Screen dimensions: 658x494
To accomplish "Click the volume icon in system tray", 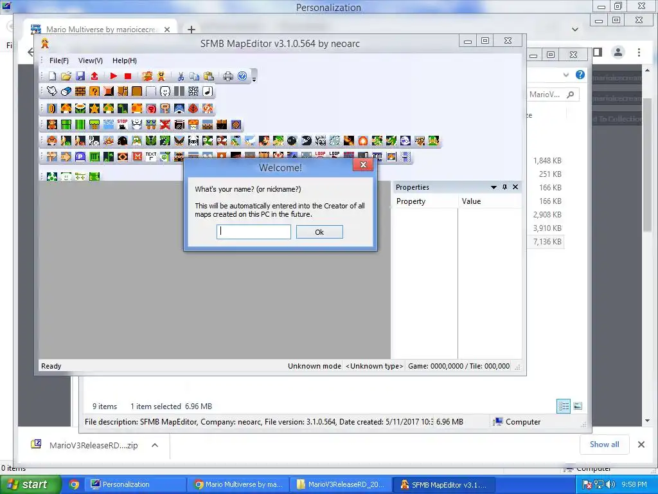I will [x=610, y=484].
